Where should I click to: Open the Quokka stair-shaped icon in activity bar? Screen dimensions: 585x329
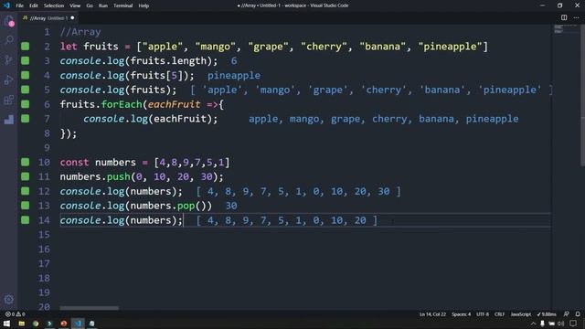pyautogui.click(x=9, y=120)
